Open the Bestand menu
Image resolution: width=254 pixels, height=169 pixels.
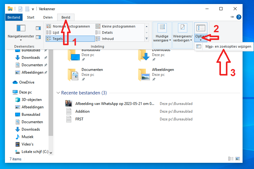click(14, 18)
